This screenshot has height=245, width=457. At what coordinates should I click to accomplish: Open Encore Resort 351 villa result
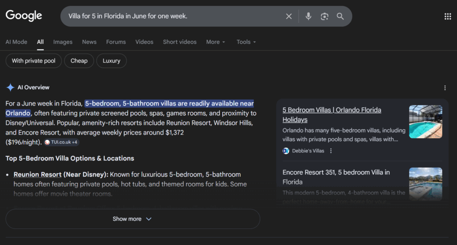coord(336,177)
